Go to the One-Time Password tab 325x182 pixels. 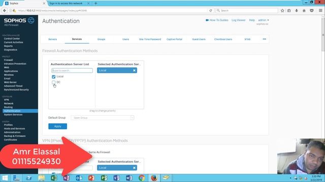coord(150,39)
